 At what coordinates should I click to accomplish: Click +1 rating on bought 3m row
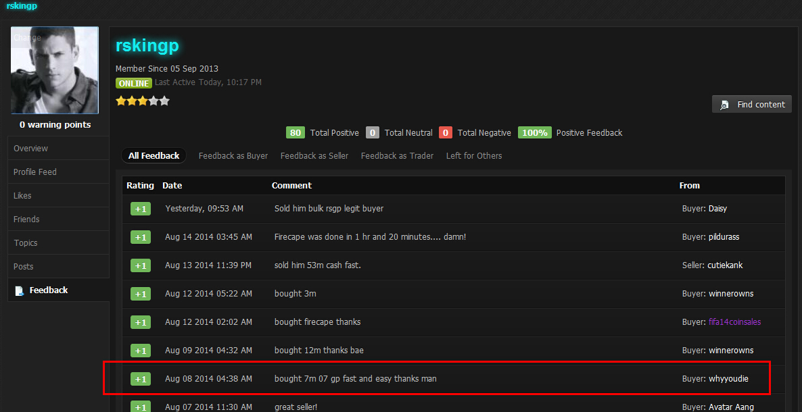point(141,294)
